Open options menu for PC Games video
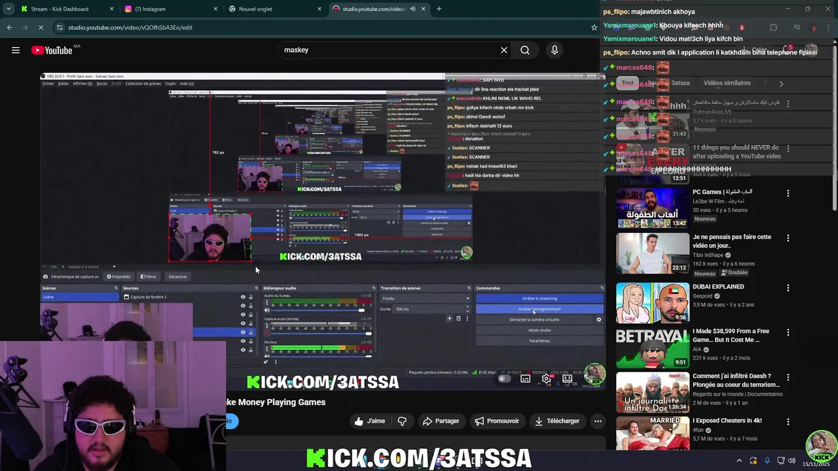Image resolution: width=838 pixels, height=471 pixels. [788, 194]
